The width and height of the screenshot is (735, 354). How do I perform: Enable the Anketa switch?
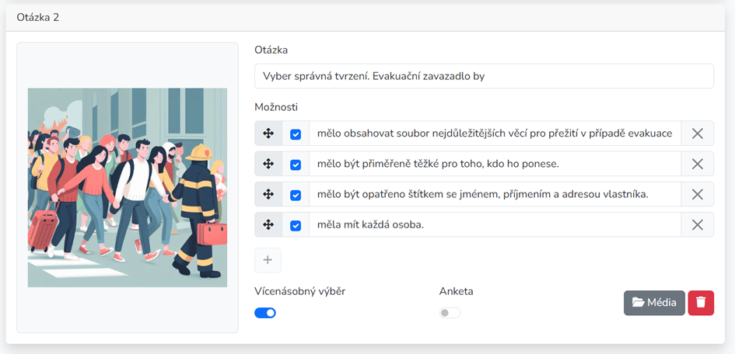450,313
